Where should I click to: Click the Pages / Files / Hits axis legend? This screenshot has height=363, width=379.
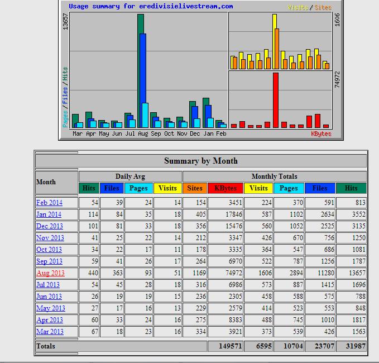(x=65, y=97)
